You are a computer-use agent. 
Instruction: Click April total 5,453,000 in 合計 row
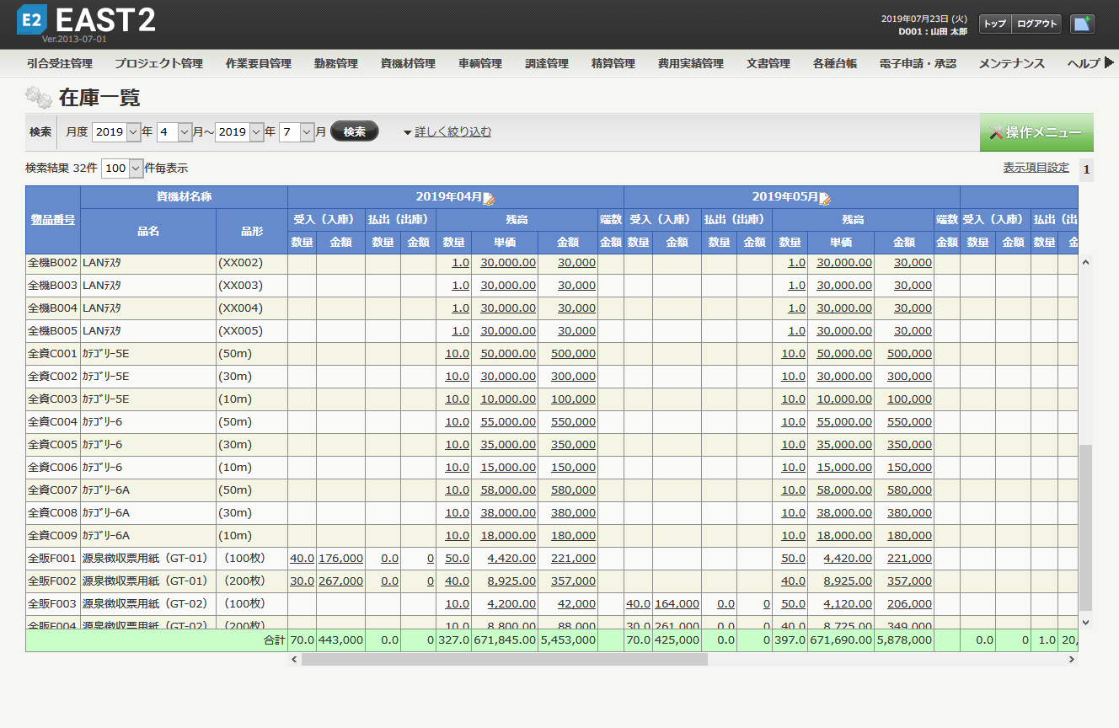[568, 640]
